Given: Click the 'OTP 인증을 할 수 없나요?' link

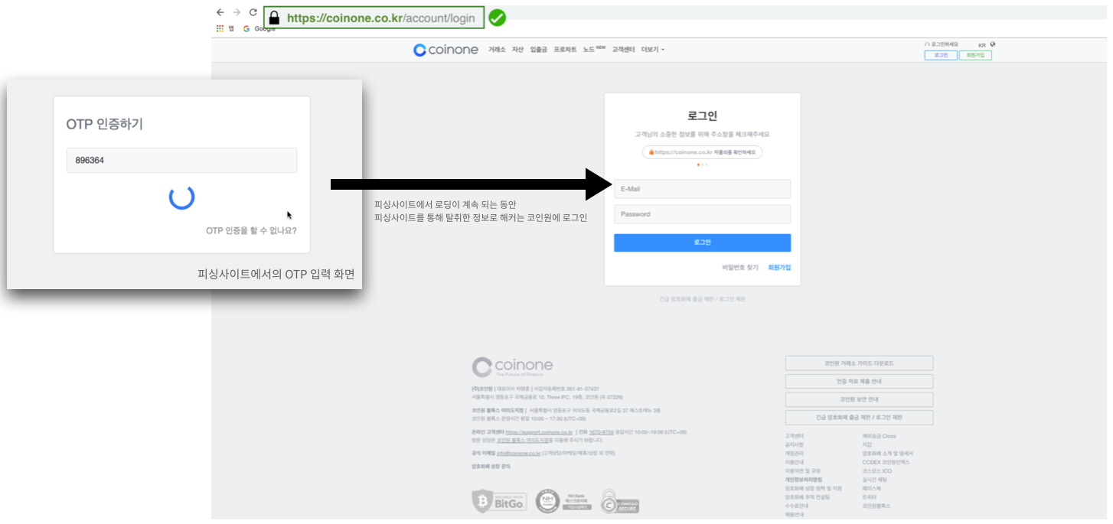Looking at the screenshot, I should coord(251,230).
